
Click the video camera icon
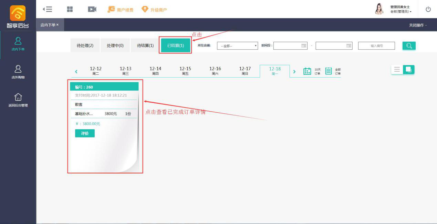(x=92, y=9)
